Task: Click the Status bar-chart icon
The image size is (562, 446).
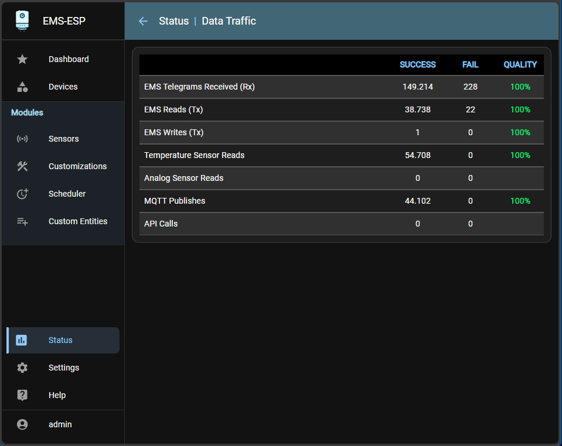Action: pos(22,340)
